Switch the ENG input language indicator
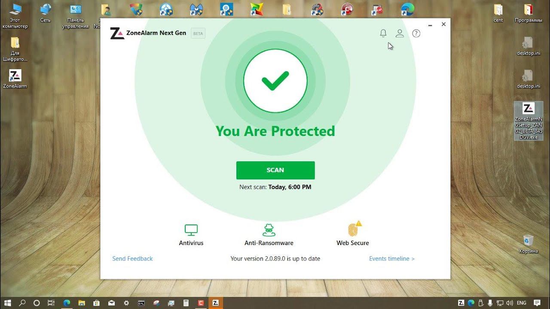 [521, 303]
